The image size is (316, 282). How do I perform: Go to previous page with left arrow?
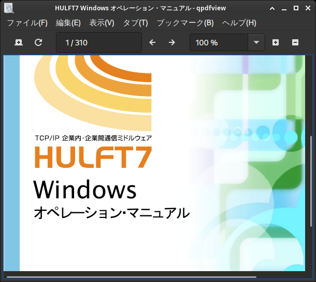point(152,42)
